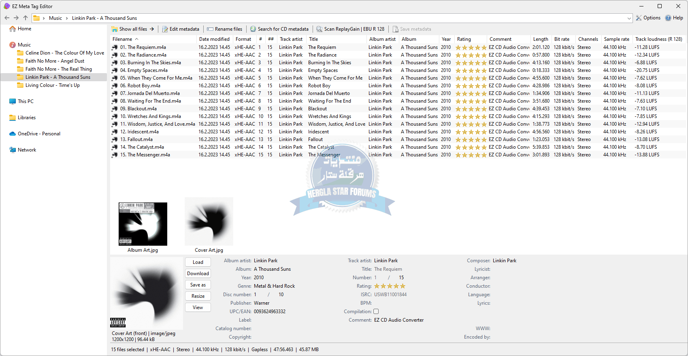Click the breadcrumb chevron before Music
Screen dimensions: 688x356
point(44,18)
